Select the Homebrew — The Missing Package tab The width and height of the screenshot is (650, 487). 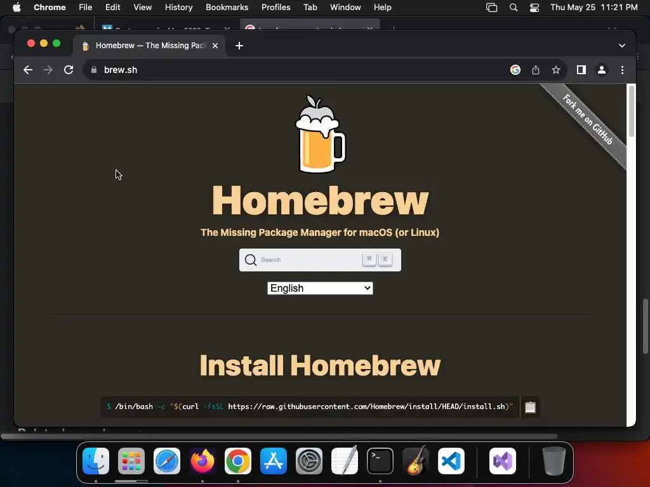[x=150, y=46]
